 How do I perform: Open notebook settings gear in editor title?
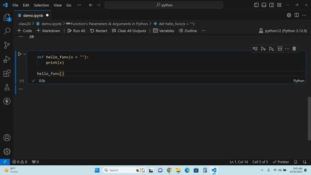click(289, 15)
